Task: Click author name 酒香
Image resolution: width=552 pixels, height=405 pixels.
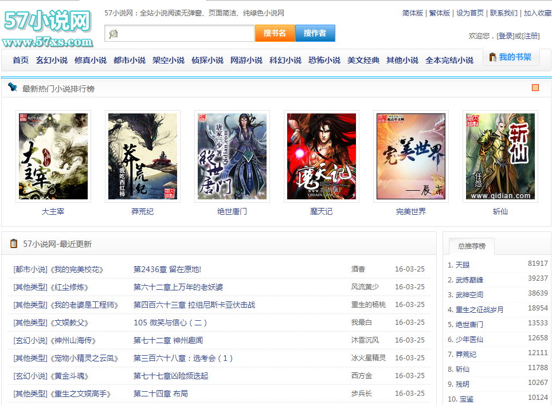Action: click(x=358, y=269)
